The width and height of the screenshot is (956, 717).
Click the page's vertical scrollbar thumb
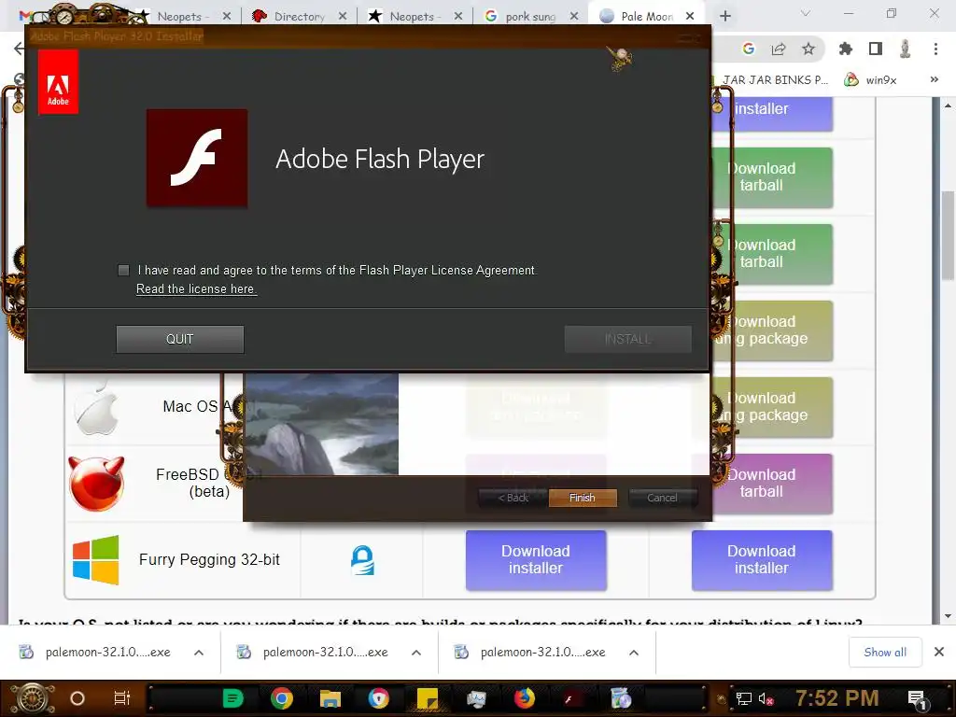pyautogui.click(x=949, y=234)
